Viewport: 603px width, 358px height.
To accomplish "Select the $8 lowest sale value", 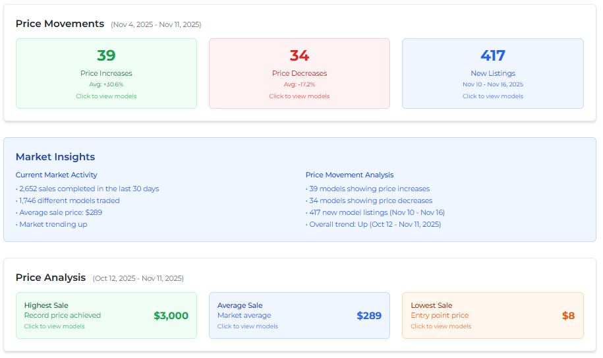I will (x=568, y=316).
